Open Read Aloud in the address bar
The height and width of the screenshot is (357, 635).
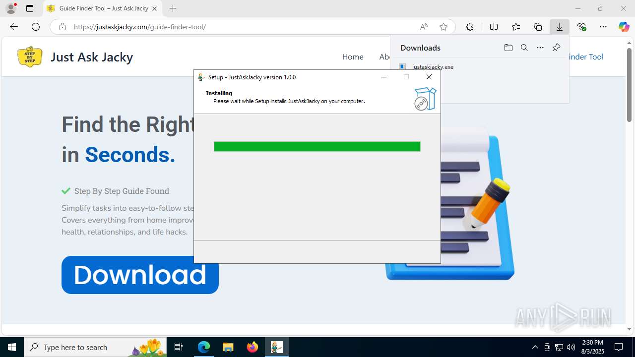pyautogui.click(x=424, y=27)
